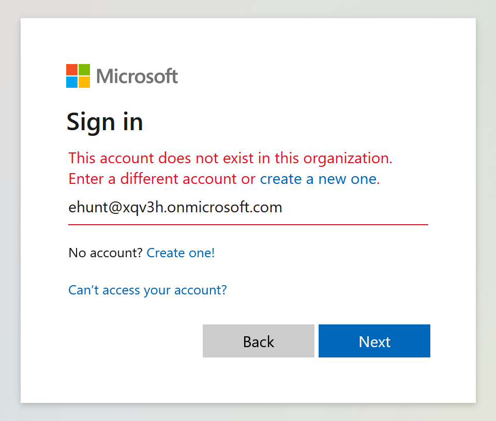
Task: Click the 'Enter a different account or' text
Action: [x=162, y=179]
